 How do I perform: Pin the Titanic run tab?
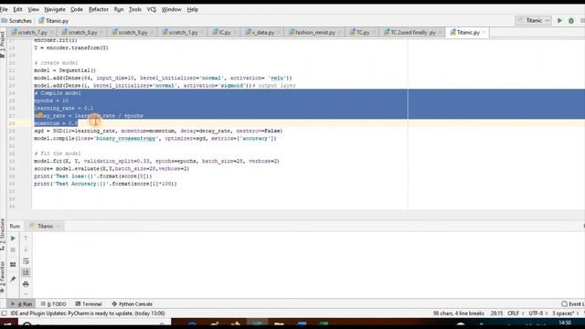[13, 279]
